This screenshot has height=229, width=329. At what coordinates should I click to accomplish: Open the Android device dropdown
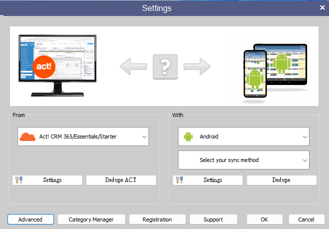pyautogui.click(x=243, y=136)
